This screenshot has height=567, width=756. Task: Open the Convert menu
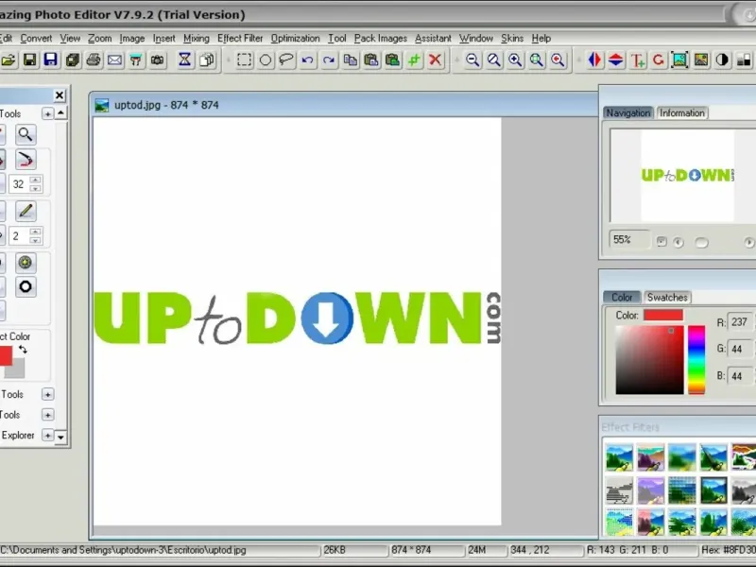tap(36, 38)
